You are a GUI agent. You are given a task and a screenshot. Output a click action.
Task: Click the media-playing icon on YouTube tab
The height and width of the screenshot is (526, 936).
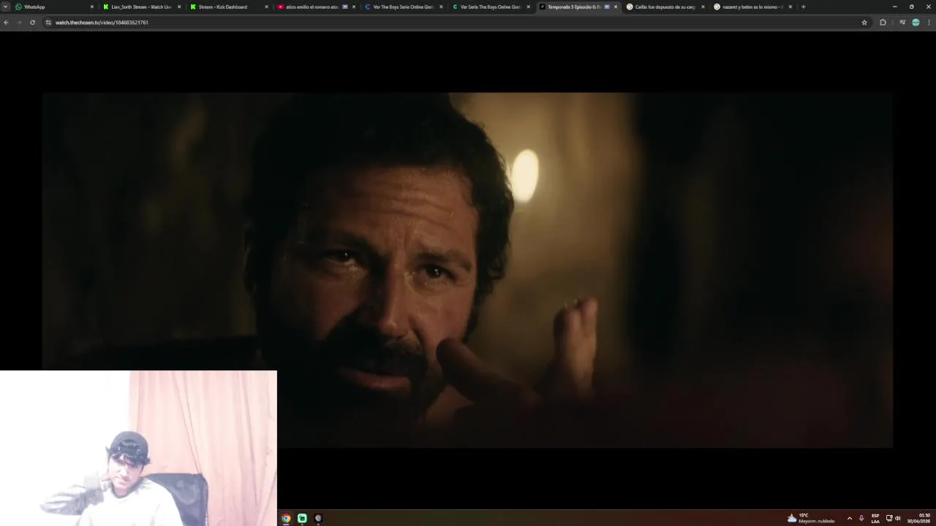coord(345,7)
